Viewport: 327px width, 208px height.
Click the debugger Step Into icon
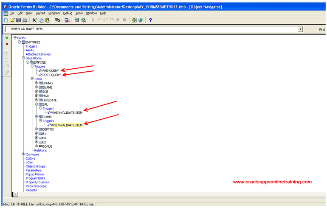point(99,20)
